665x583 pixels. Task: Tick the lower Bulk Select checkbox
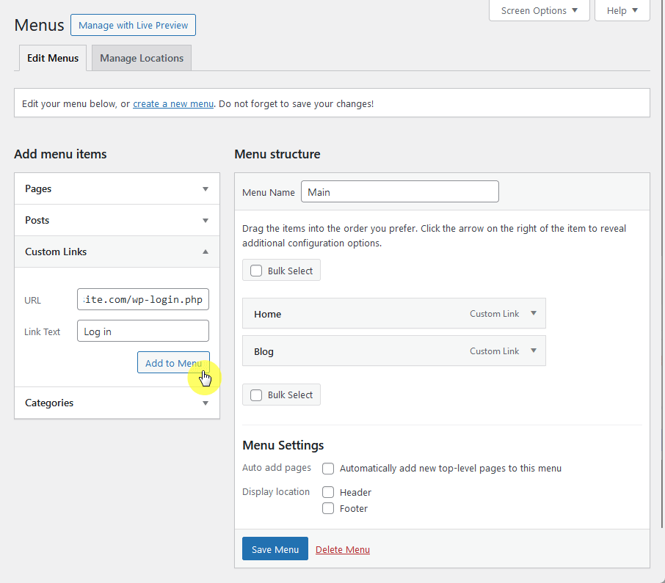[256, 395]
